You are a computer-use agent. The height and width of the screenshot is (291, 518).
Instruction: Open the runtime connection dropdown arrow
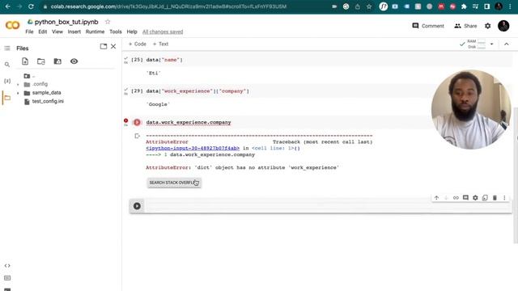point(491,44)
